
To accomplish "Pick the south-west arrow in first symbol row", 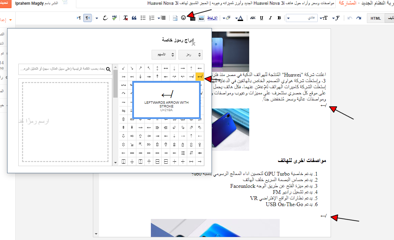I will point(123,68).
